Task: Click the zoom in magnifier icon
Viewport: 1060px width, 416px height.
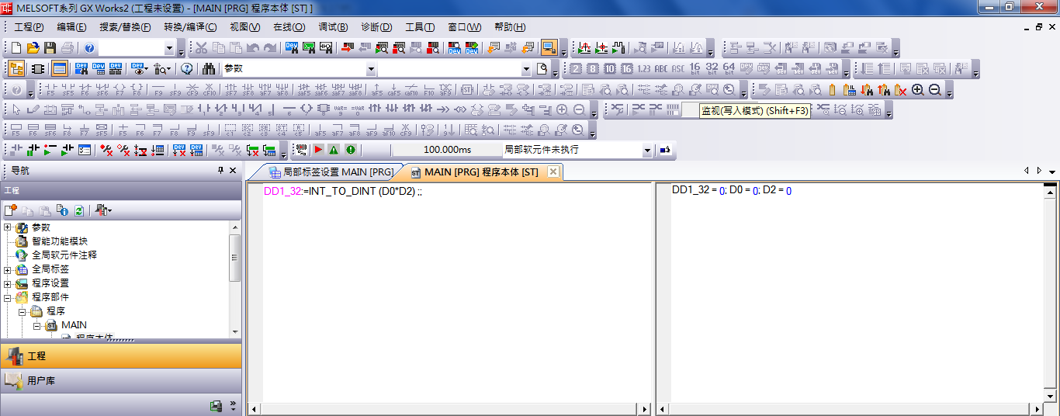Action: point(918,90)
